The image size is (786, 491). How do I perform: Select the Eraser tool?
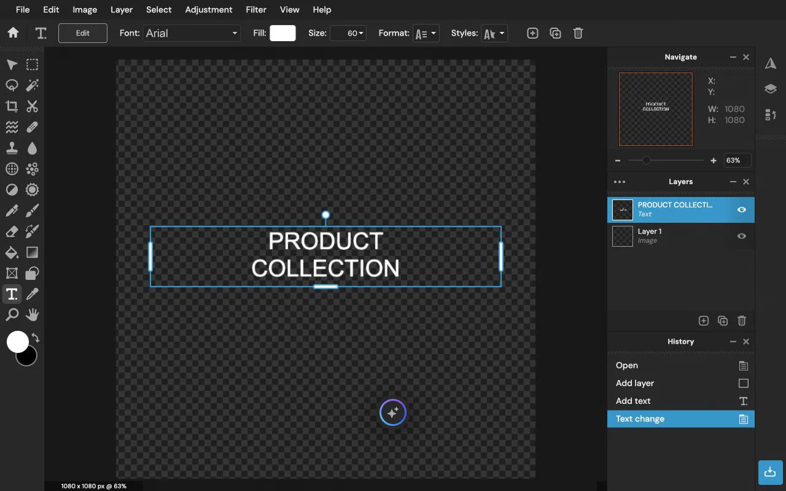click(12, 231)
